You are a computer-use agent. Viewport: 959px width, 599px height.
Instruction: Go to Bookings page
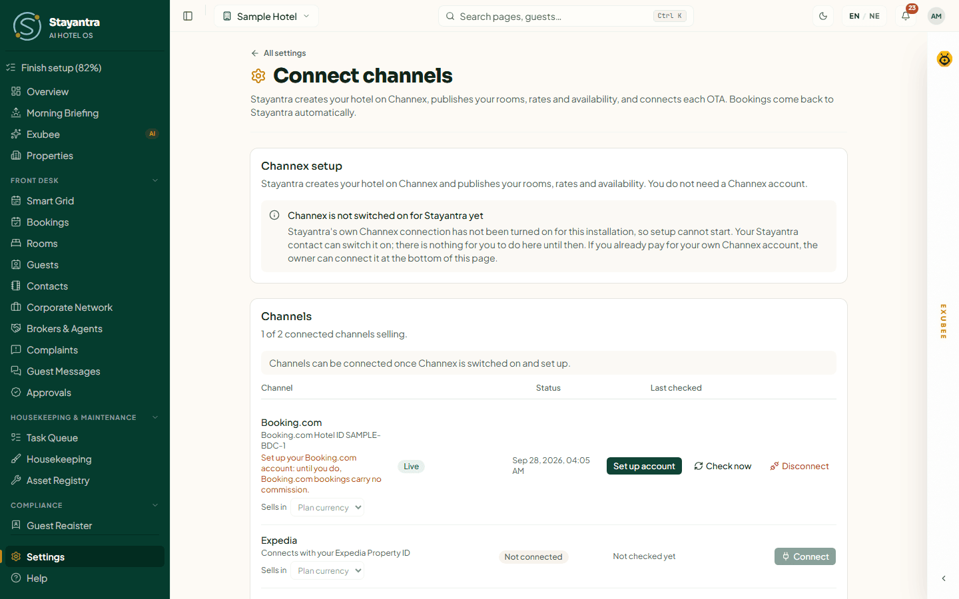tap(85, 222)
